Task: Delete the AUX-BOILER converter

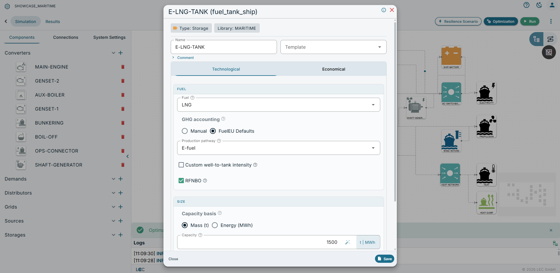Action: (123, 95)
